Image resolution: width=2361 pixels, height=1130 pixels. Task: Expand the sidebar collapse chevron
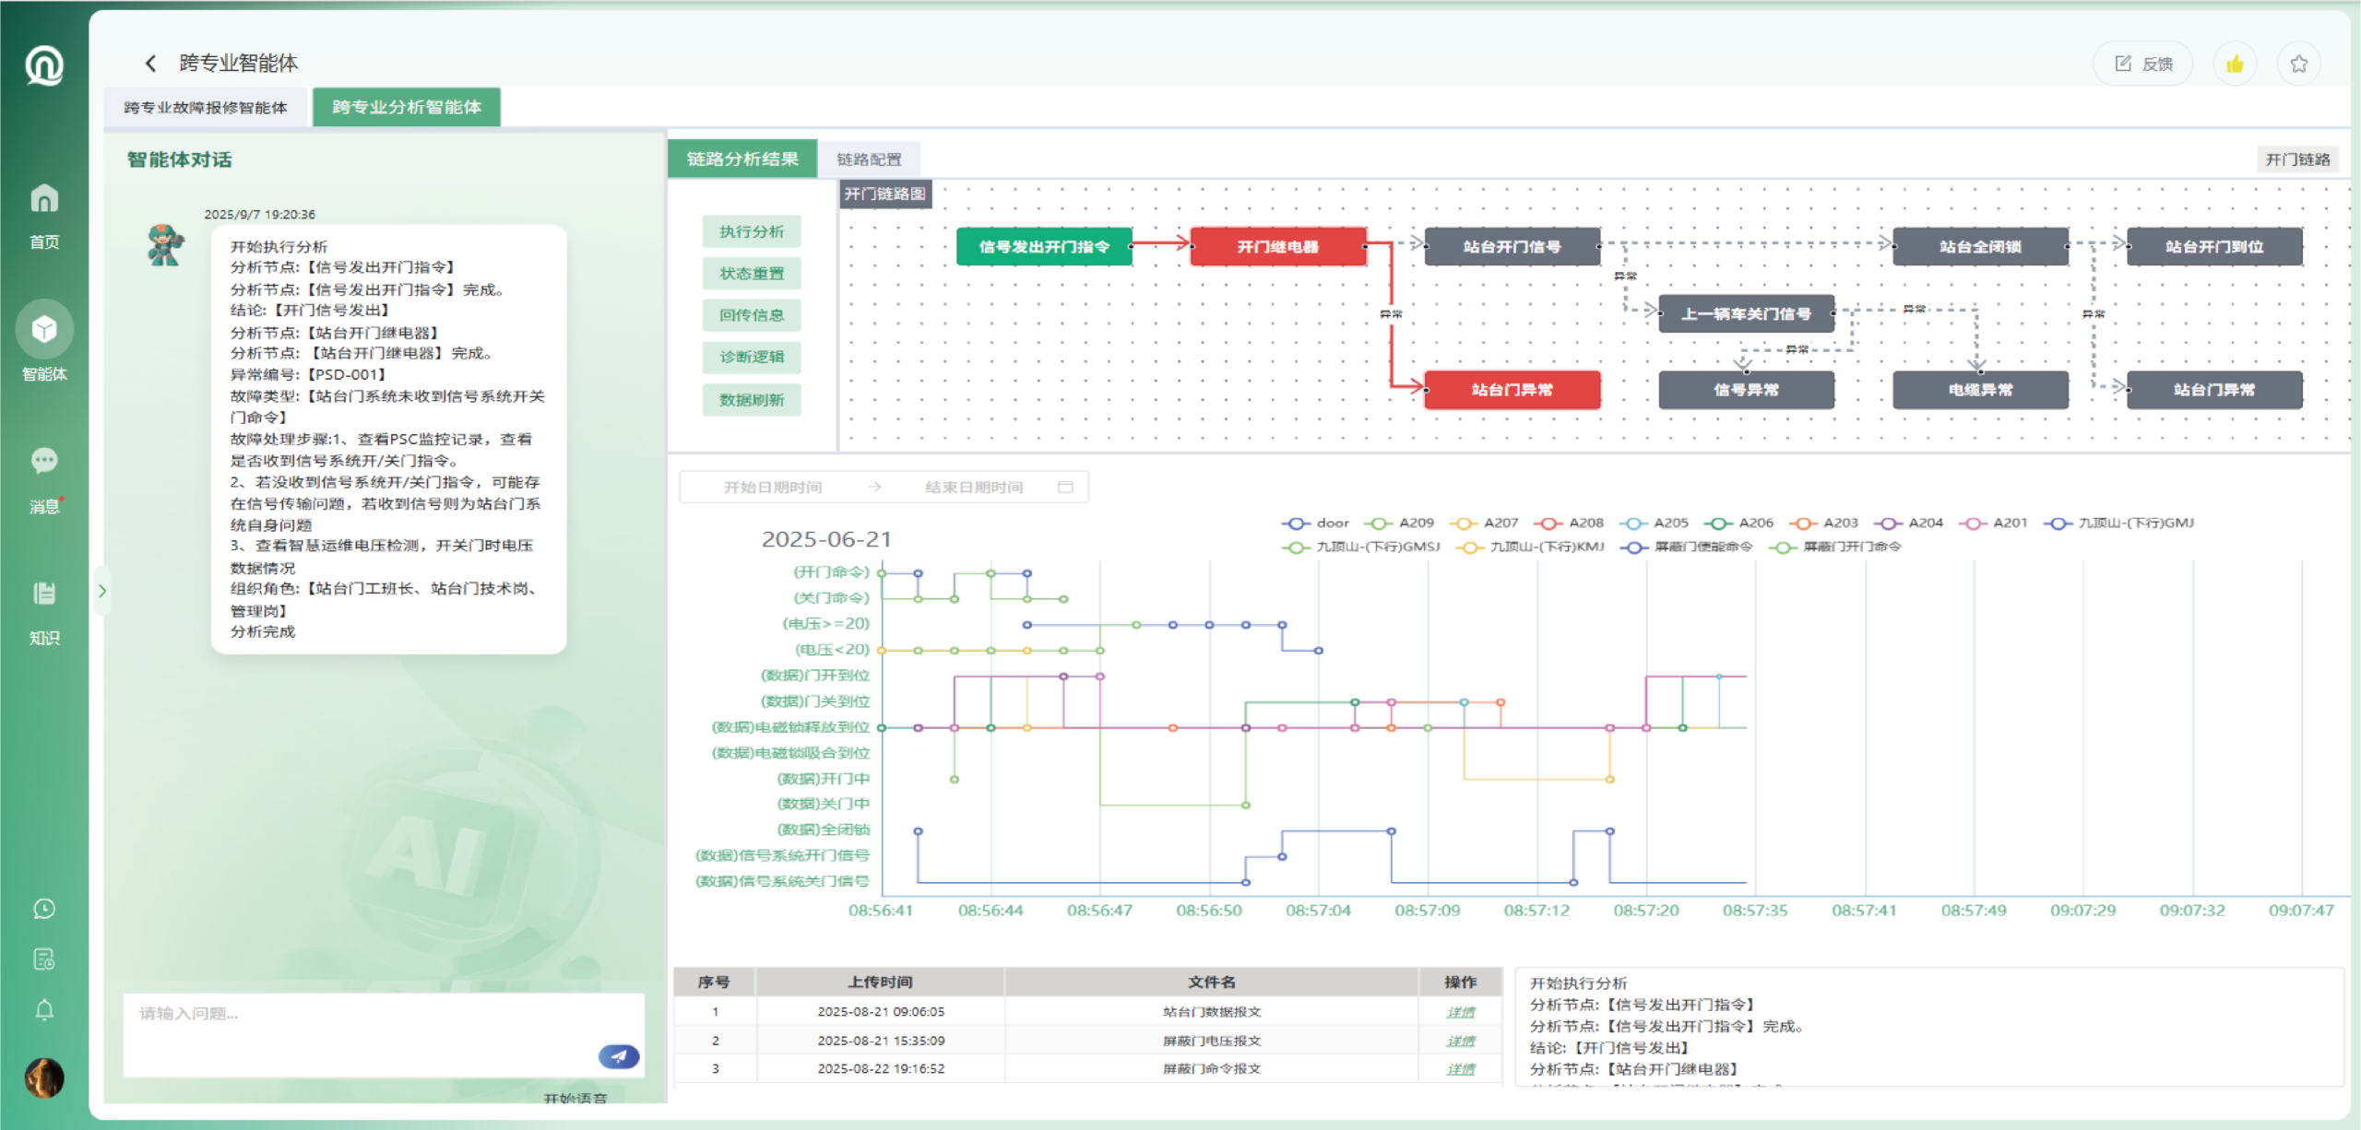(x=102, y=591)
